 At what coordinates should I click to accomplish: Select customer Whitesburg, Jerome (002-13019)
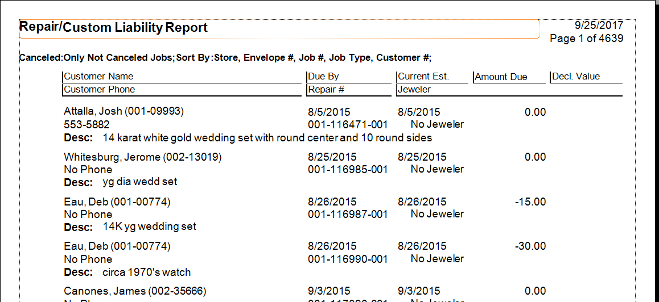(142, 157)
